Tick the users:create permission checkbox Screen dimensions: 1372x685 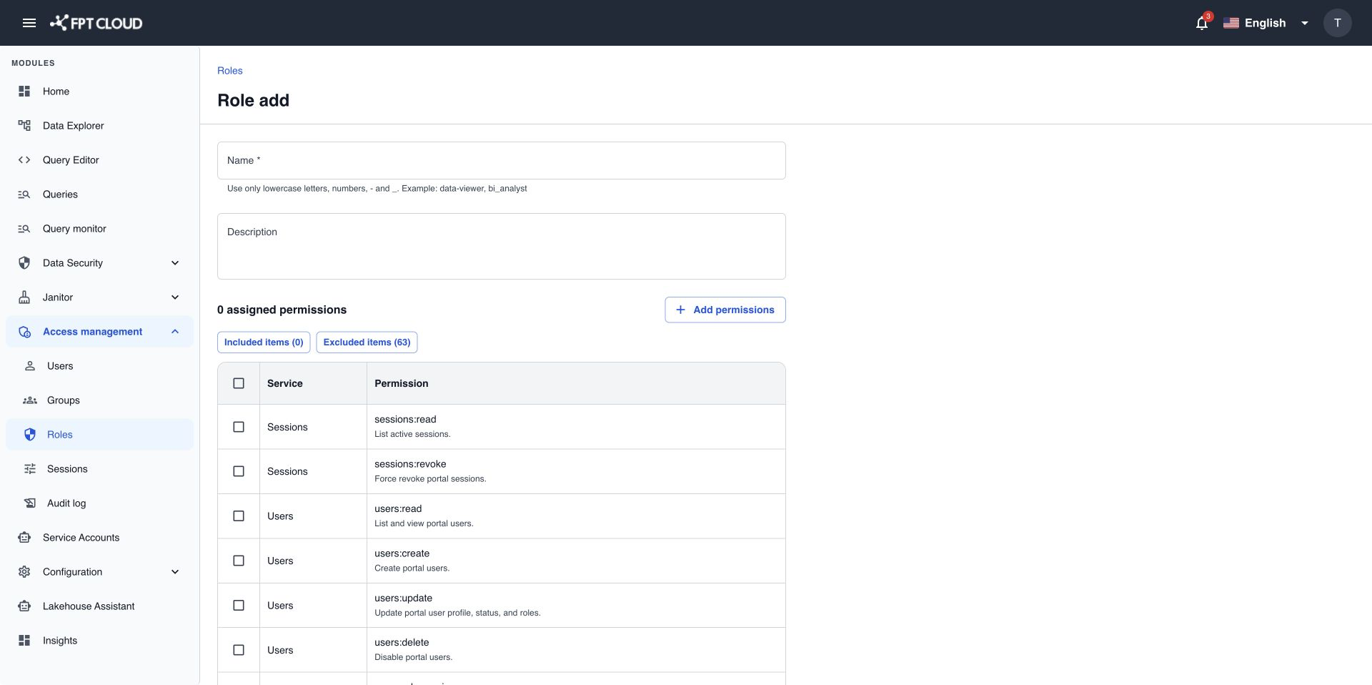[x=239, y=561]
